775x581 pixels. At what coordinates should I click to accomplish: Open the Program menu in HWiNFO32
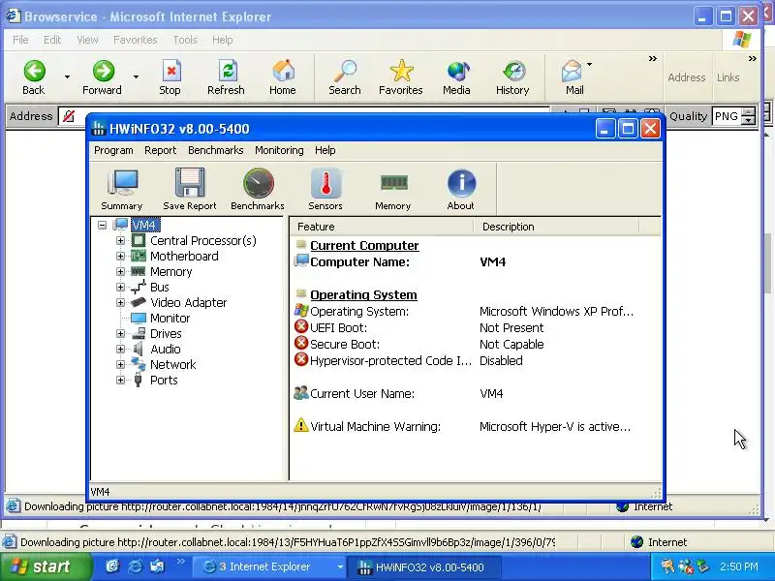[x=113, y=150]
